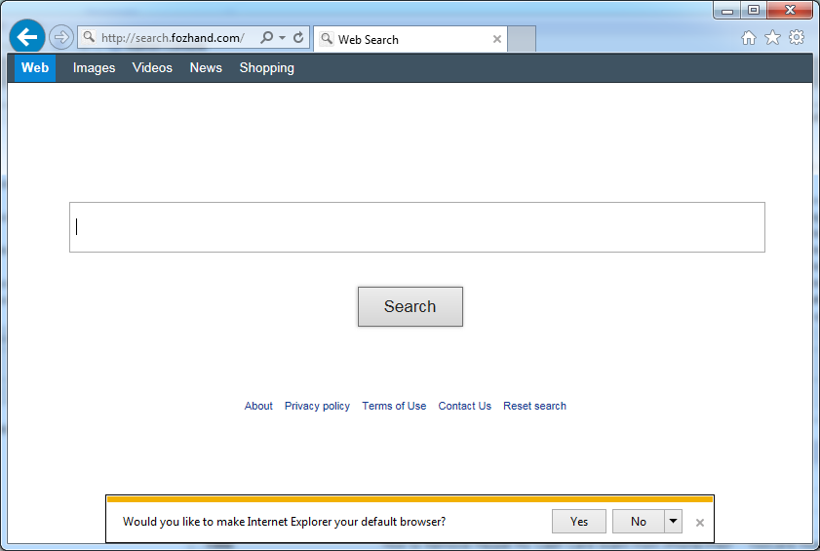Screen dimensions: 820x551
Task: Click the Home icon in the toolbar
Action: coord(749,38)
